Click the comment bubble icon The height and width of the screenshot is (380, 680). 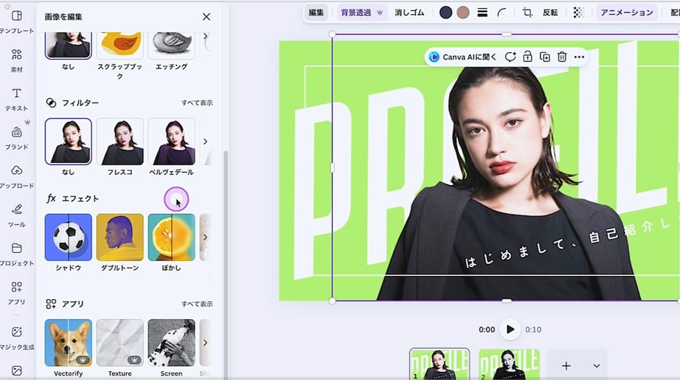(x=511, y=57)
